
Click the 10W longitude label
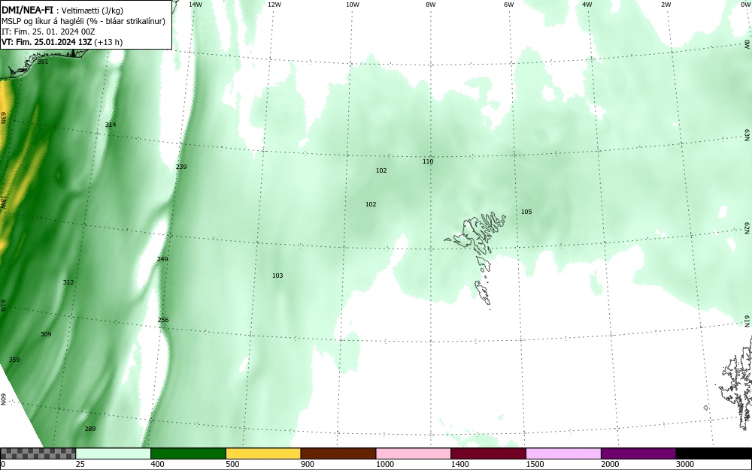coord(353,5)
